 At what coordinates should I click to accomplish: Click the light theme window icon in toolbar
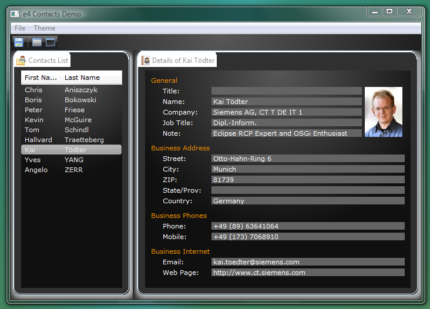click(x=37, y=42)
